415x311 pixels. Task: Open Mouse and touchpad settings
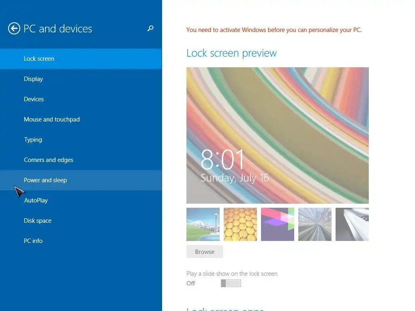81,119
